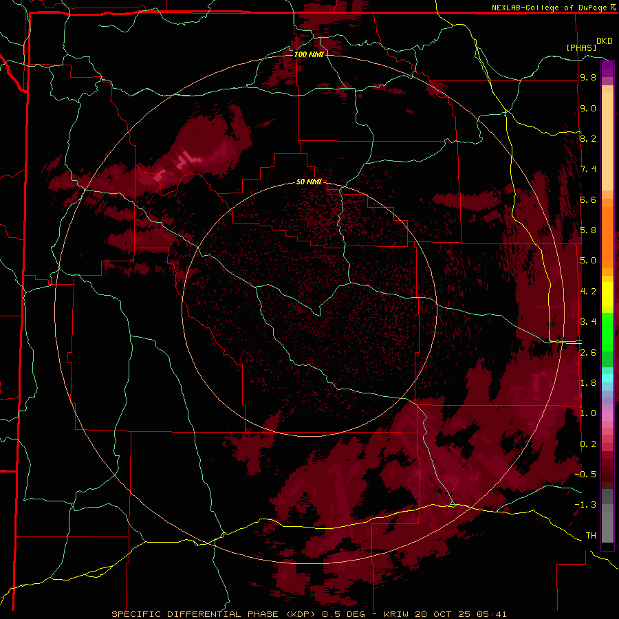The height and width of the screenshot is (619, 619).
Task: Pick the yellow band of the color scale
Action: pyautogui.click(x=607, y=294)
